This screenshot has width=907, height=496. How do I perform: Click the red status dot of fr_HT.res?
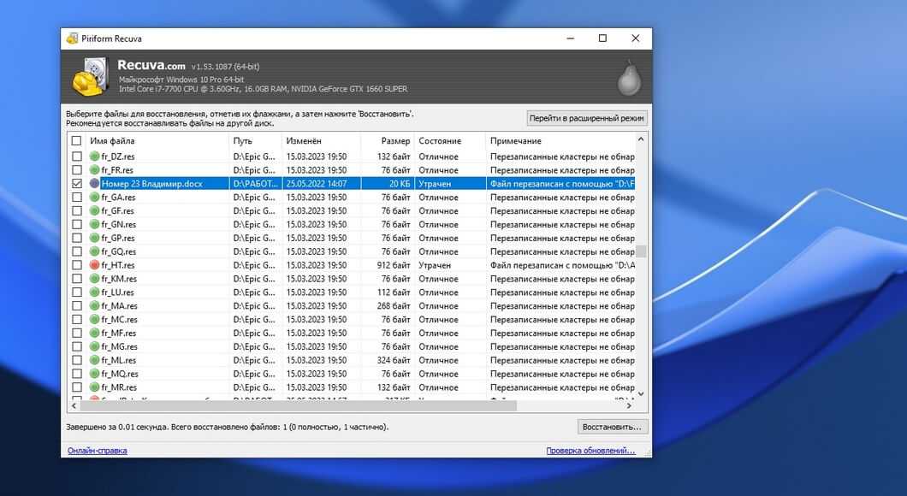pyautogui.click(x=95, y=265)
